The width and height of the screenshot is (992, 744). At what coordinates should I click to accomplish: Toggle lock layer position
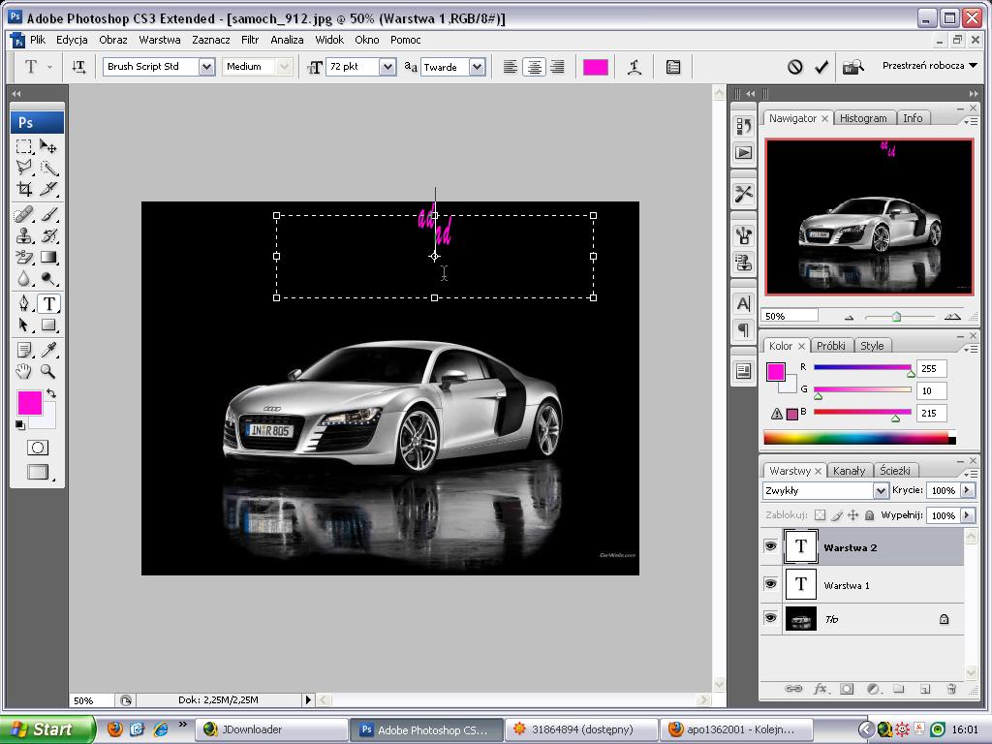coord(852,515)
